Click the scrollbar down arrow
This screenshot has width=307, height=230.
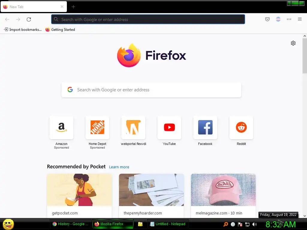click(x=305, y=216)
